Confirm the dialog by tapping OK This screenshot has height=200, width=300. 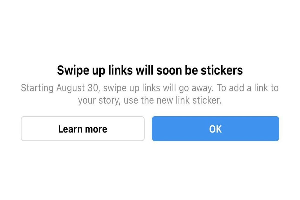[x=215, y=128]
